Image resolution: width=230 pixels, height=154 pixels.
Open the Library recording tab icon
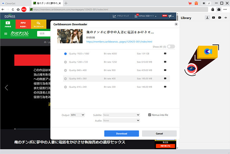coord(220,17)
